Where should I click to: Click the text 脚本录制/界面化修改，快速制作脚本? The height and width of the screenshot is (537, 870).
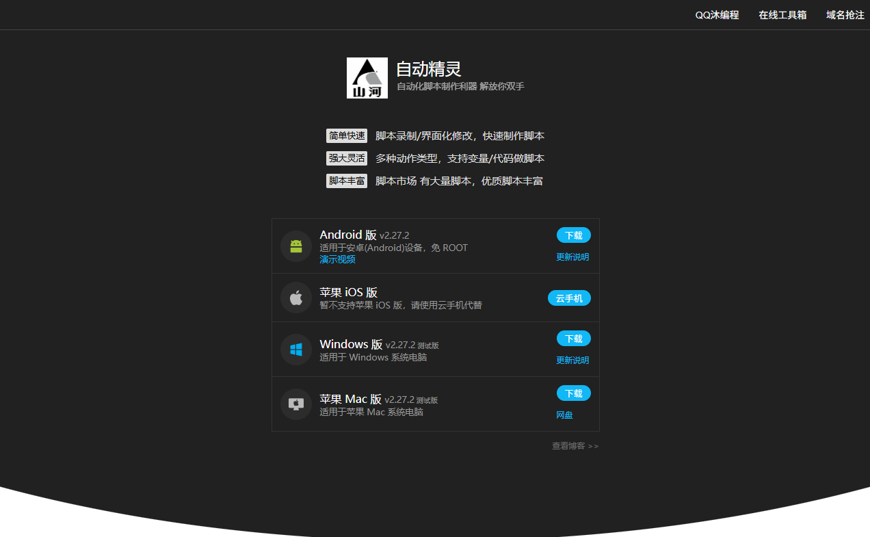tap(460, 136)
